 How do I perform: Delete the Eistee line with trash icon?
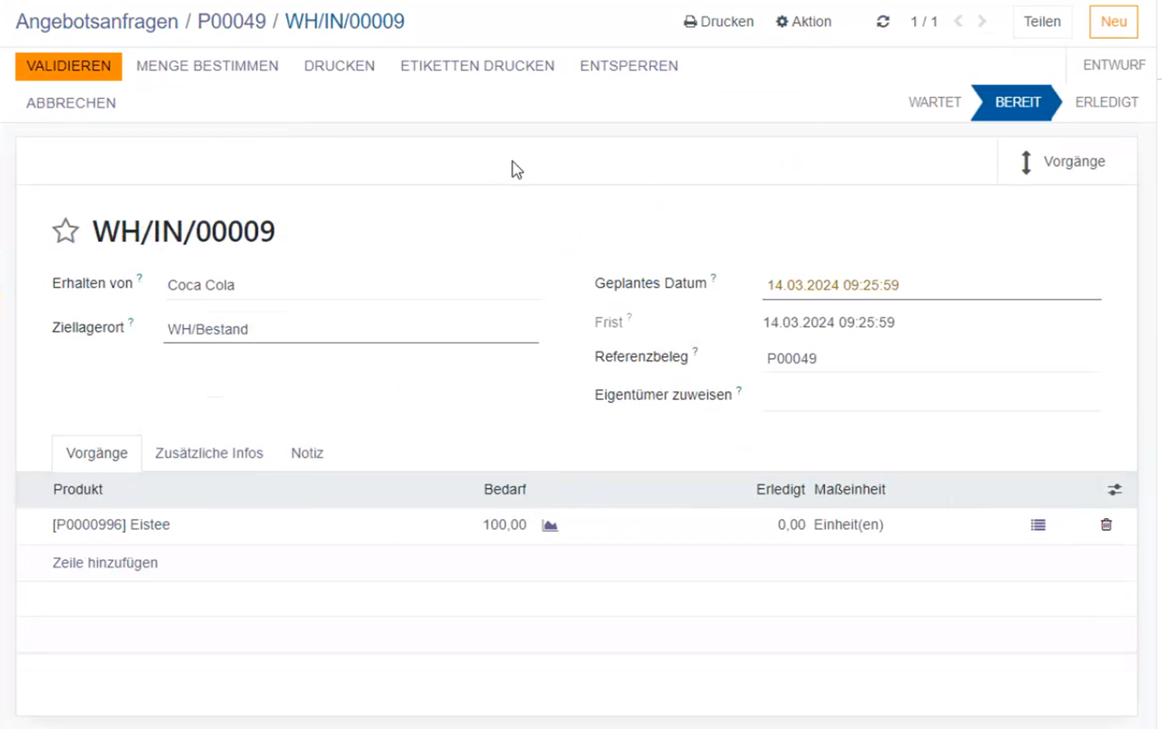1105,525
